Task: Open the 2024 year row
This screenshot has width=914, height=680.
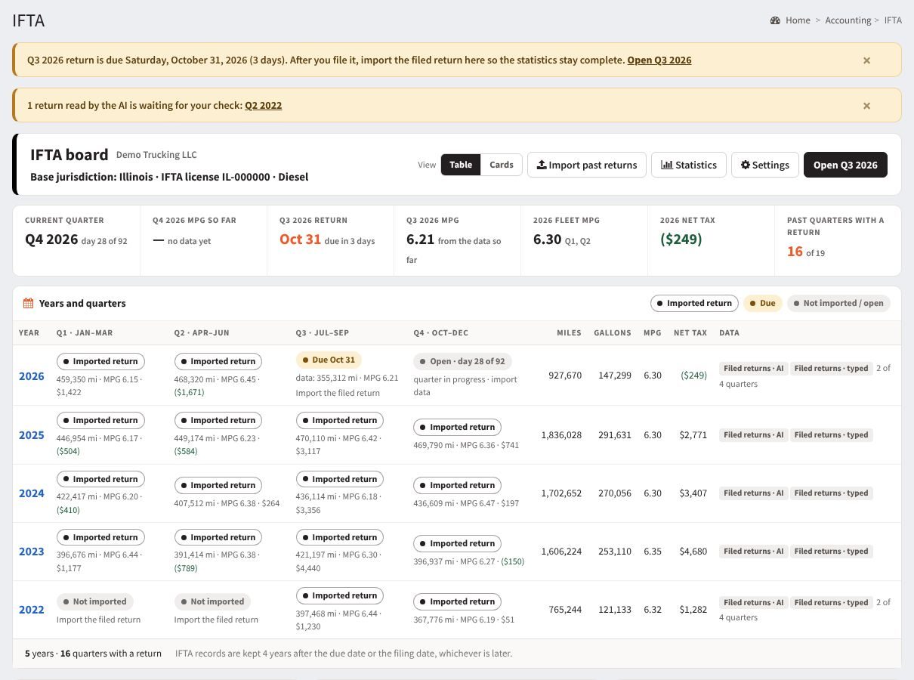Action: pyautogui.click(x=32, y=493)
